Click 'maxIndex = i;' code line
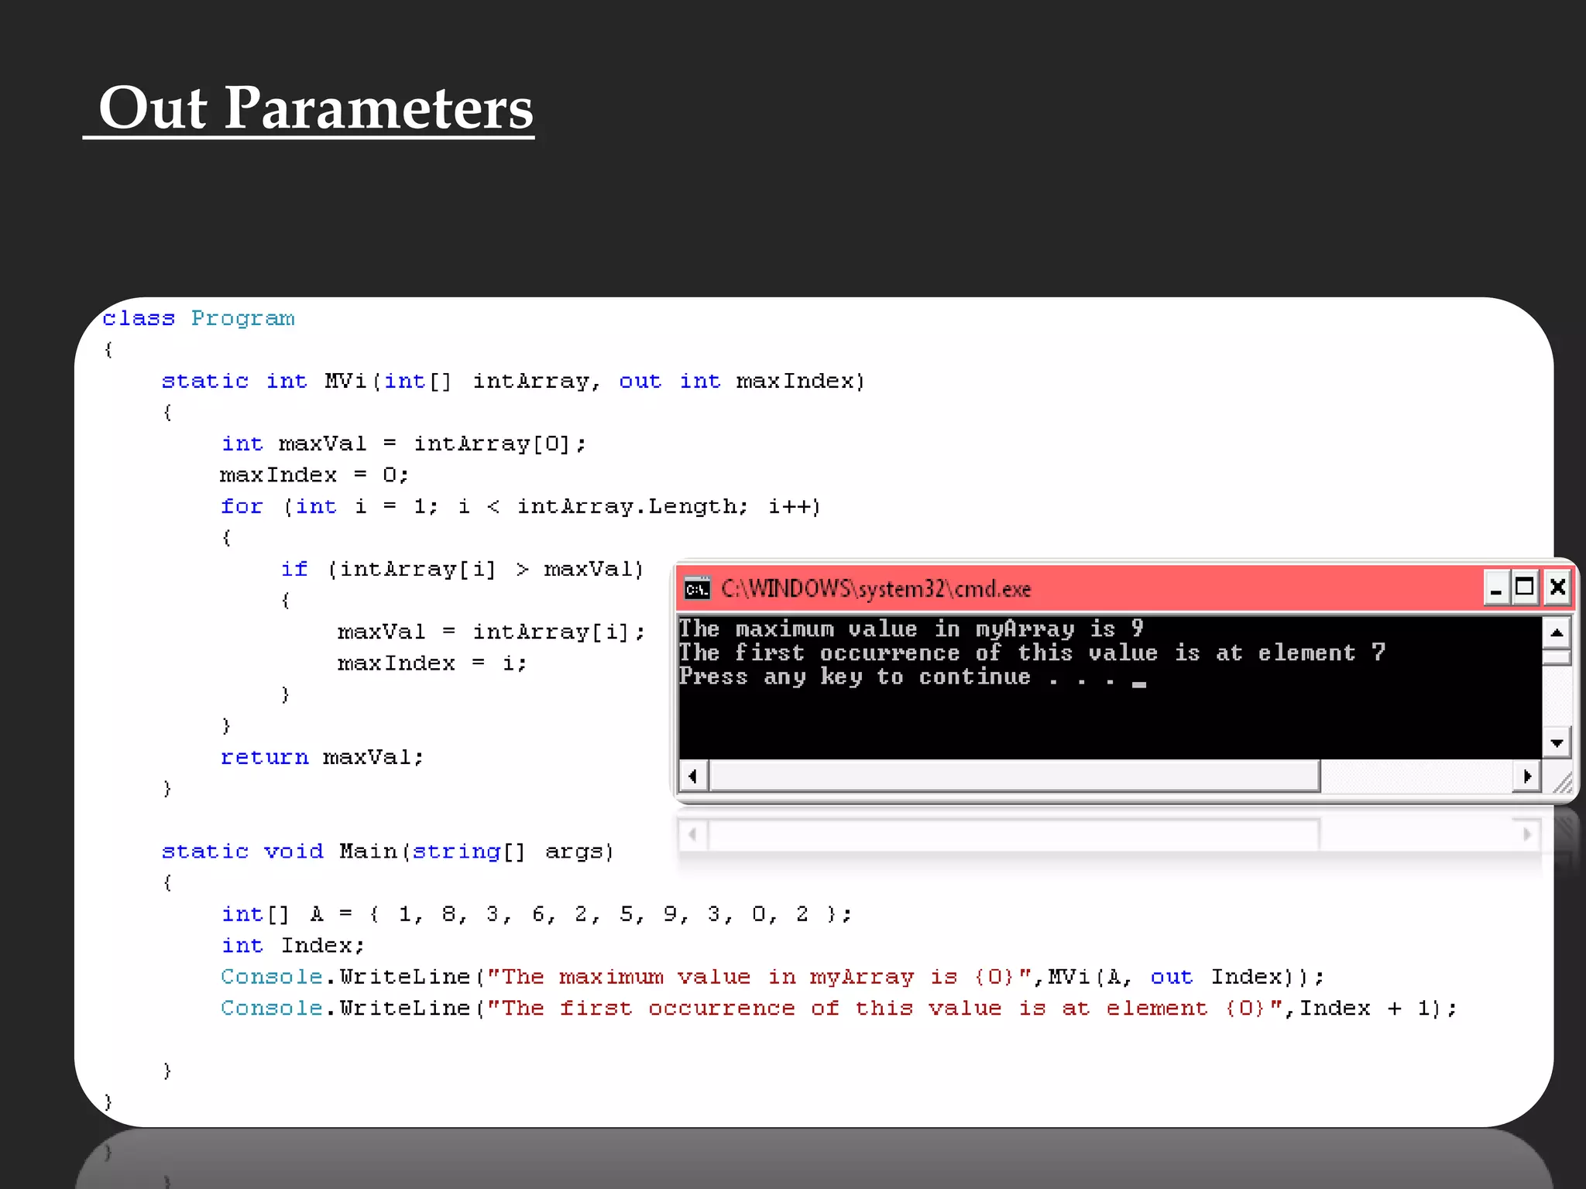The width and height of the screenshot is (1586, 1189). (x=433, y=663)
